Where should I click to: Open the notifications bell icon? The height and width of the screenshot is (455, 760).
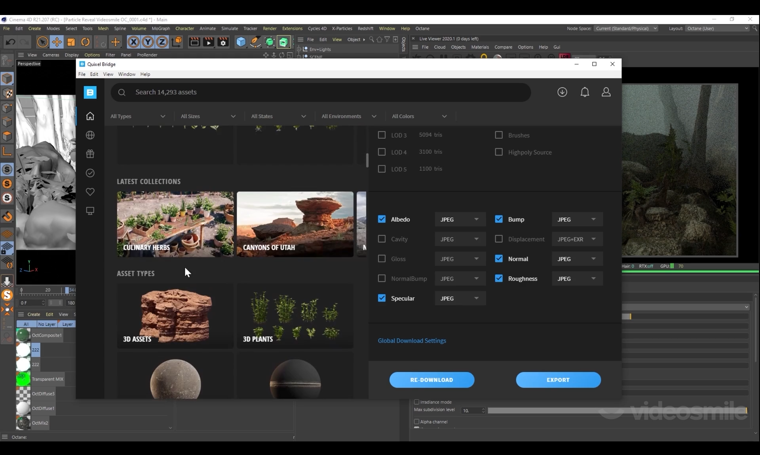point(585,92)
